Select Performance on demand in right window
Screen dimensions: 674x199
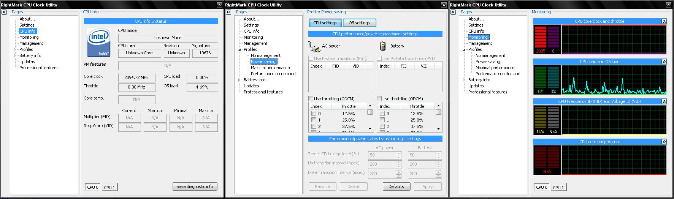pos(498,74)
